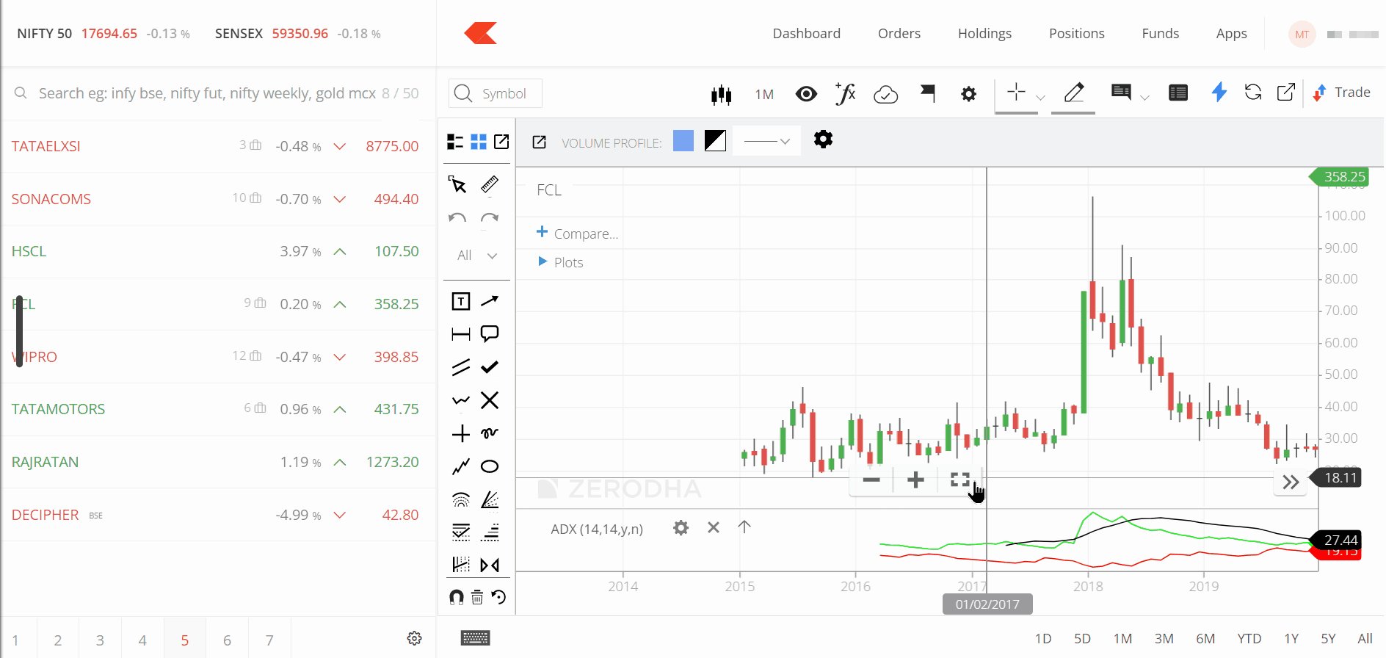Click the Trade button
Viewport: 1386px width, 658px height.
pyautogui.click(x=1343, y=93)
